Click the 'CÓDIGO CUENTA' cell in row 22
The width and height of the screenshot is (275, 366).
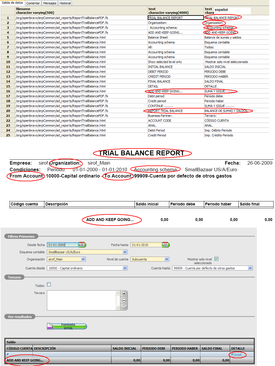(x=236, y=121)
